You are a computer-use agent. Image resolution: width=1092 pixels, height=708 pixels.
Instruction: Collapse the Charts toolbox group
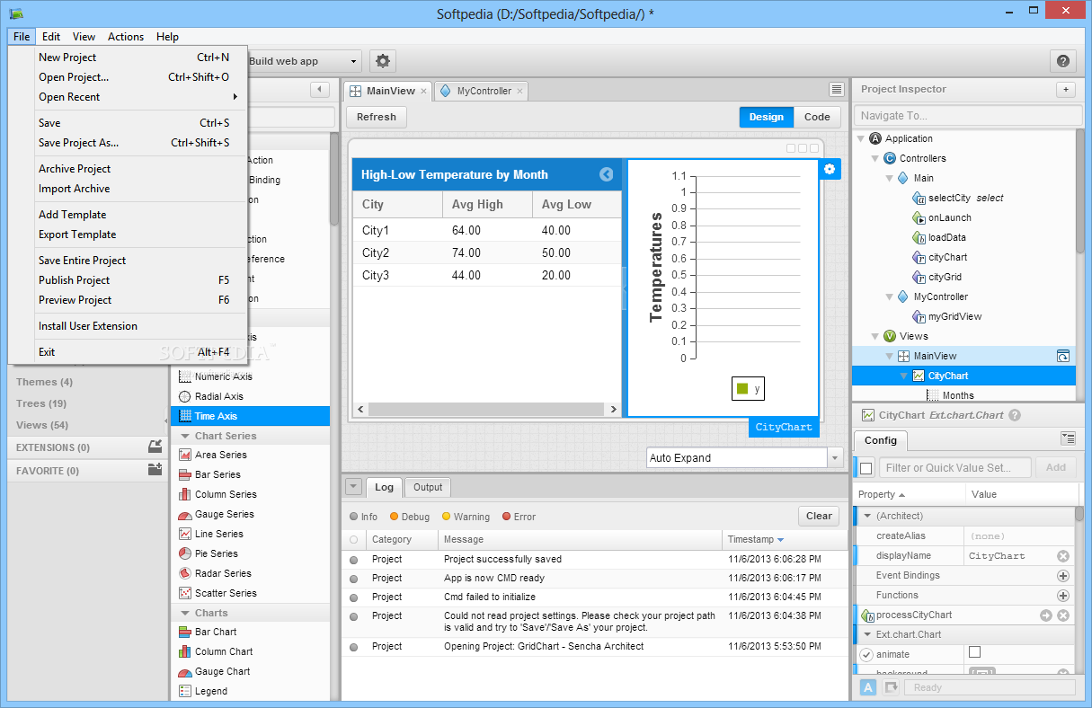coord(185,613)
